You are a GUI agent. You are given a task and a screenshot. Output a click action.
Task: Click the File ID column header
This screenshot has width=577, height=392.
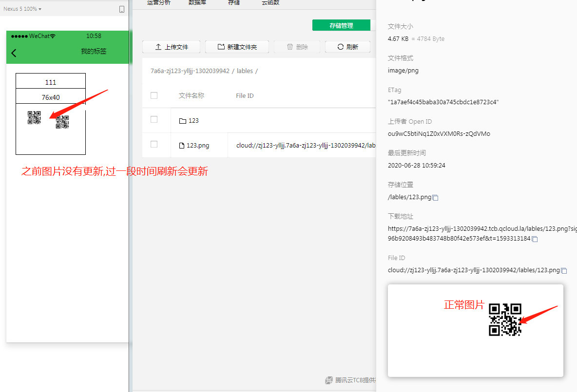[245, 95]
